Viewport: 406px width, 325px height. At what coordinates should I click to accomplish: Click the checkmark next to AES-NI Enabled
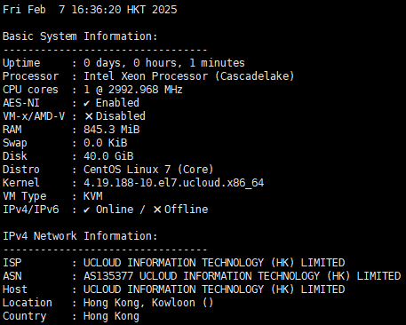[86, 103]
